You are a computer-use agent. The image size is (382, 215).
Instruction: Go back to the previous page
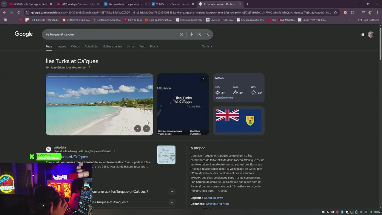4,13
